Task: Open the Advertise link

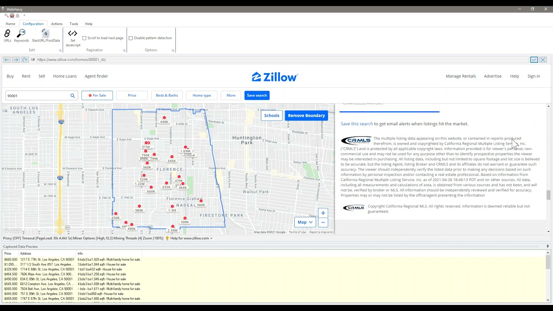Action: click(493, 76)
